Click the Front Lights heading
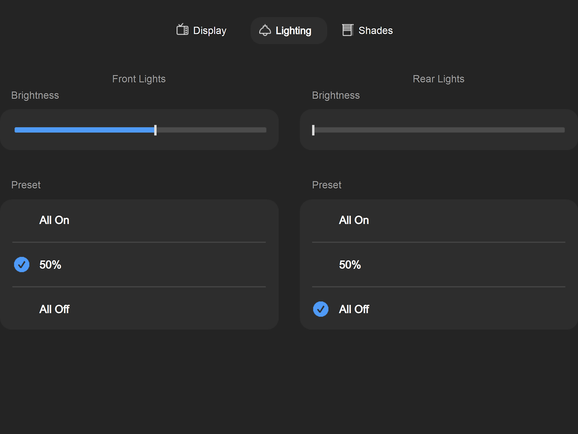This screenshot has width=578, height=434. point(139,79)
